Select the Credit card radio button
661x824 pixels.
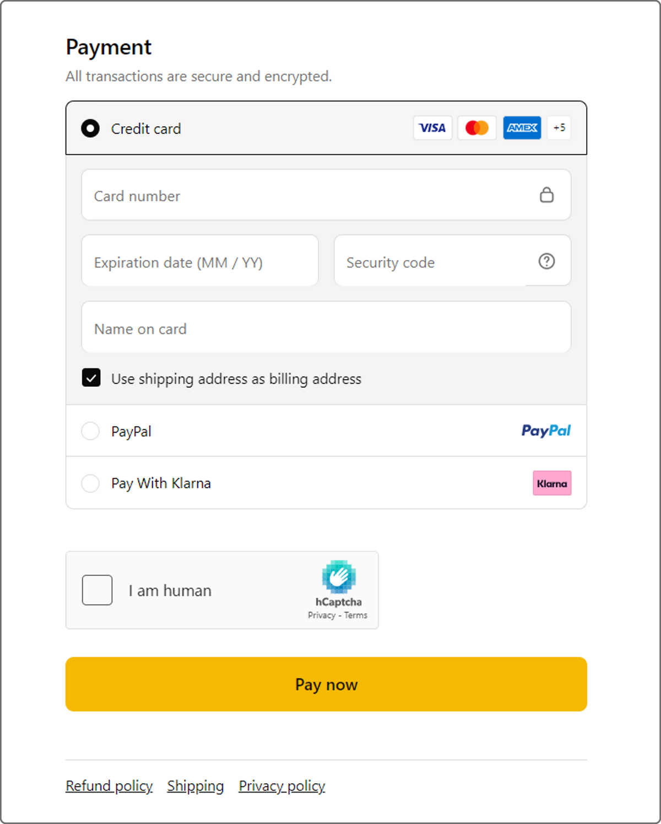coord(90,128)
